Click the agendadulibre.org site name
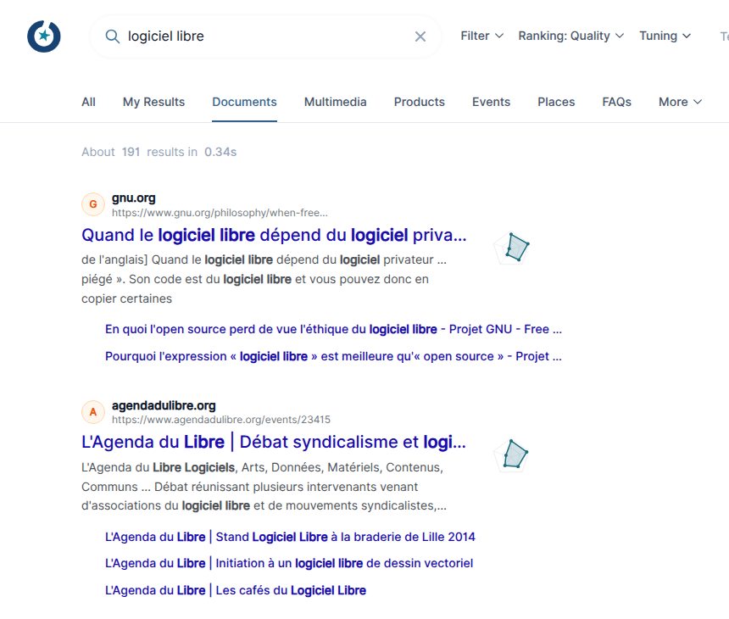 [164, 405]
